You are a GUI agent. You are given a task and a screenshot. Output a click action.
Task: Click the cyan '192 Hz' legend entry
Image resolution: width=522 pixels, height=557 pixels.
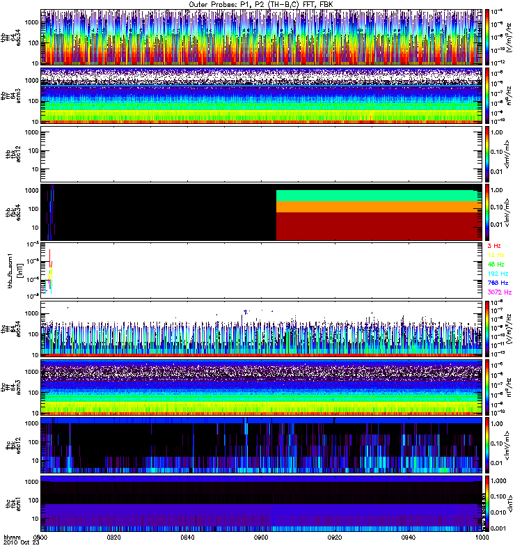coord(498,274)
